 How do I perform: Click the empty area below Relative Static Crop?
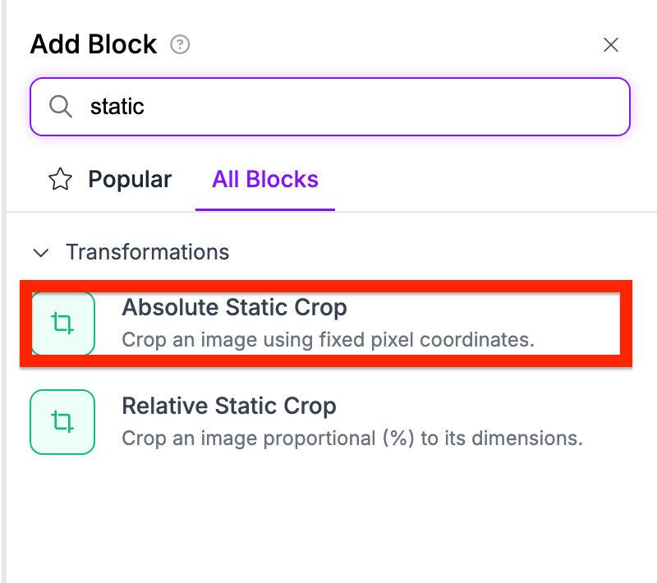(328, 517)
